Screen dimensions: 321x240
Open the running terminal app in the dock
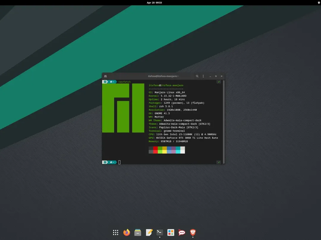coord(160,233)
